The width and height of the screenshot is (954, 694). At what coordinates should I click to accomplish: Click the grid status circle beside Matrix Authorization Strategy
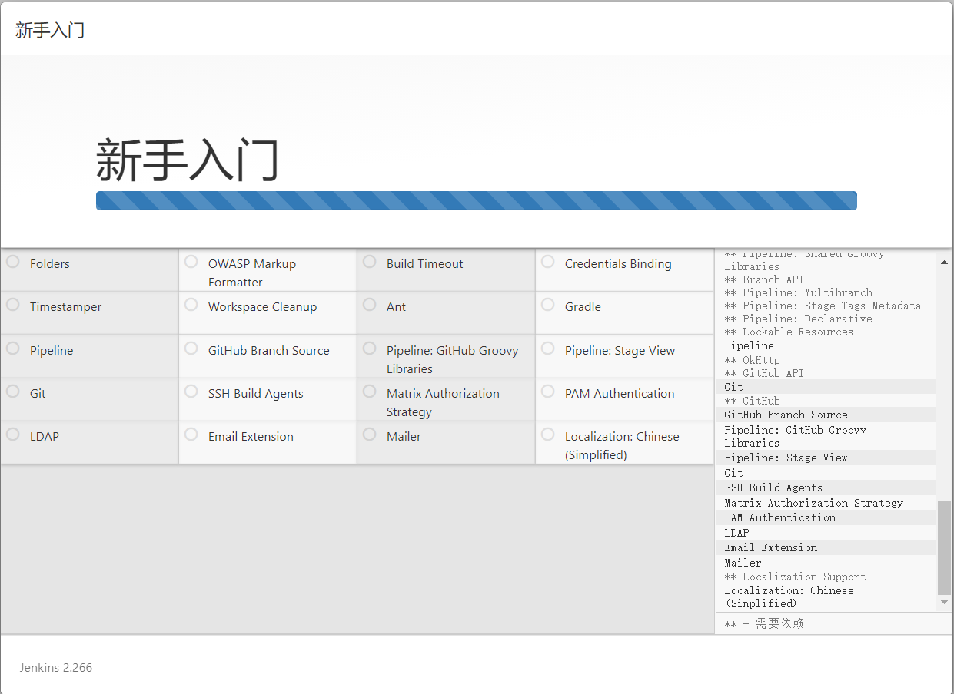(370, 392)
